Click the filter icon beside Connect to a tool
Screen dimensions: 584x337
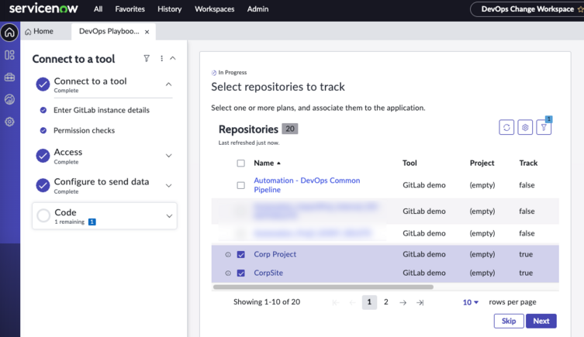[x=147, y=58]
